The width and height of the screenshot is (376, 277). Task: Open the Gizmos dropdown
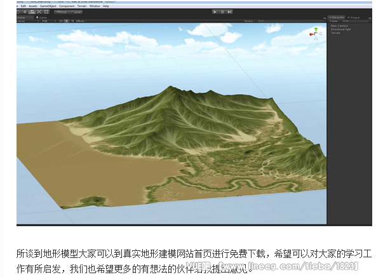click(x=250, y=21)
